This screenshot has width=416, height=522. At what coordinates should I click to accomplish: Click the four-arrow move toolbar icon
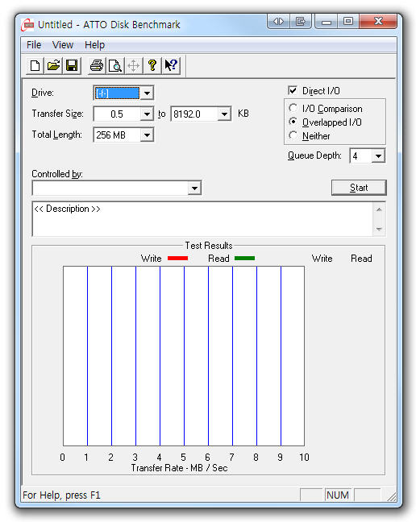(134, 65)
